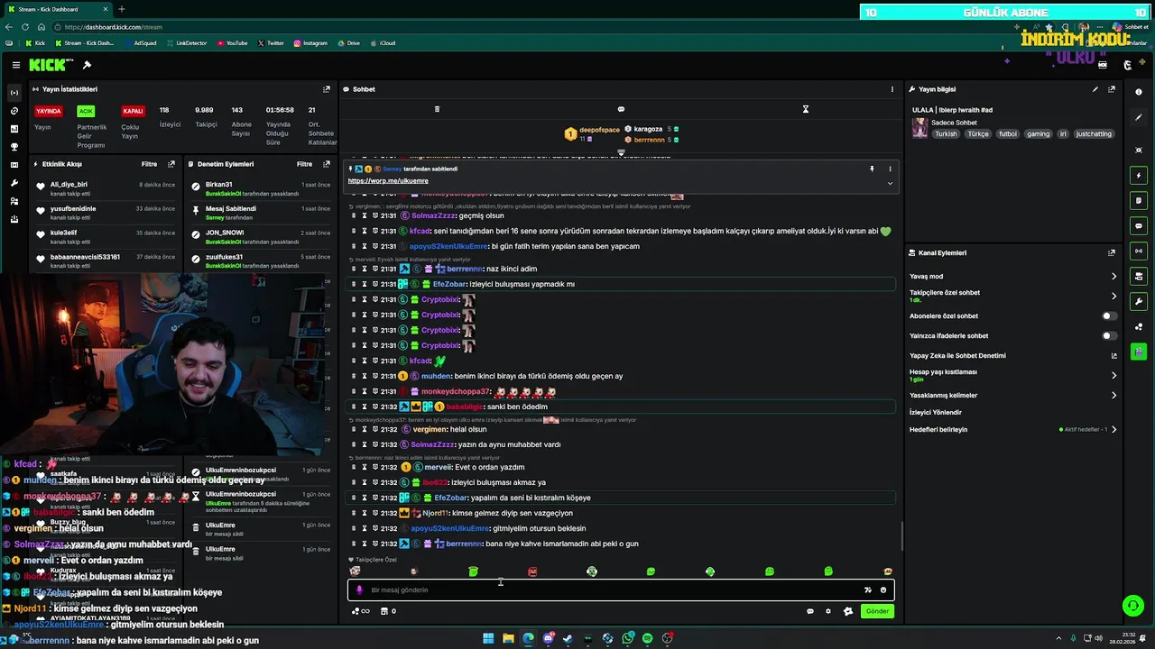The height and width of the screenshot is (649, 1155).
Task: Click the moderator hammer icon beside the Kick logo
Action: coord(87,65)
